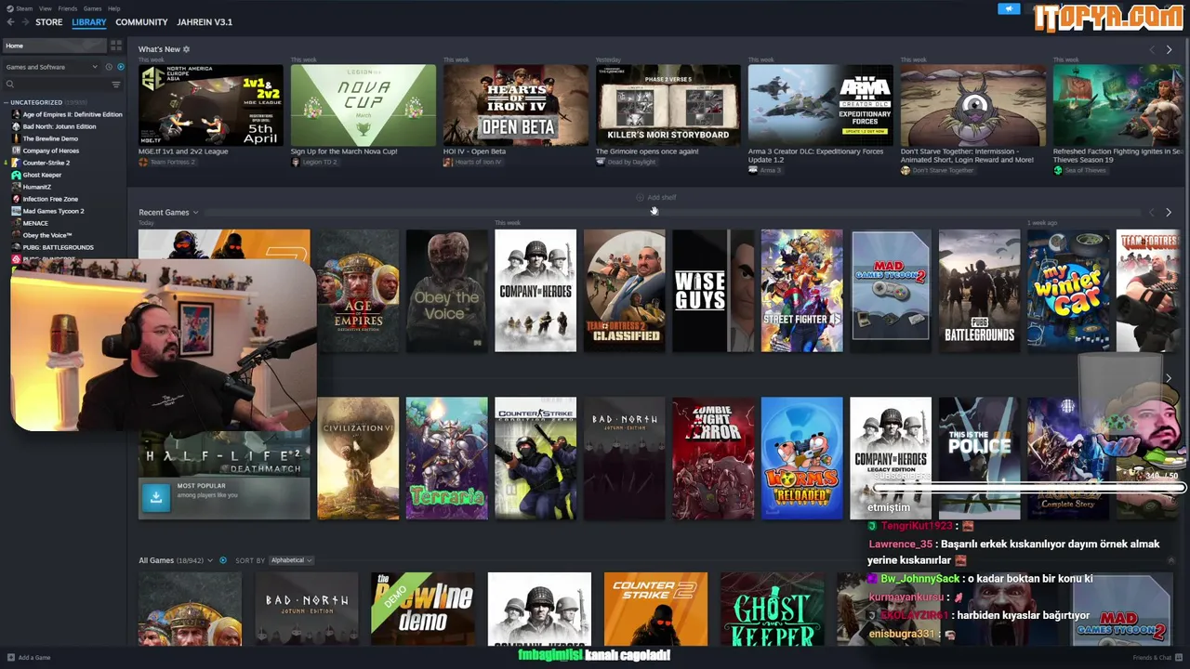Click Ghost Keeper icon in sidebar

pos(16,175)
